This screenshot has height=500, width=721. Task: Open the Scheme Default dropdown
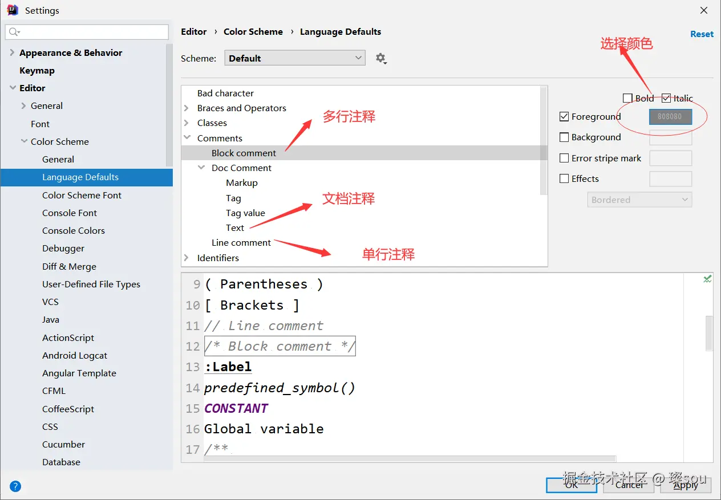(295, 58)
